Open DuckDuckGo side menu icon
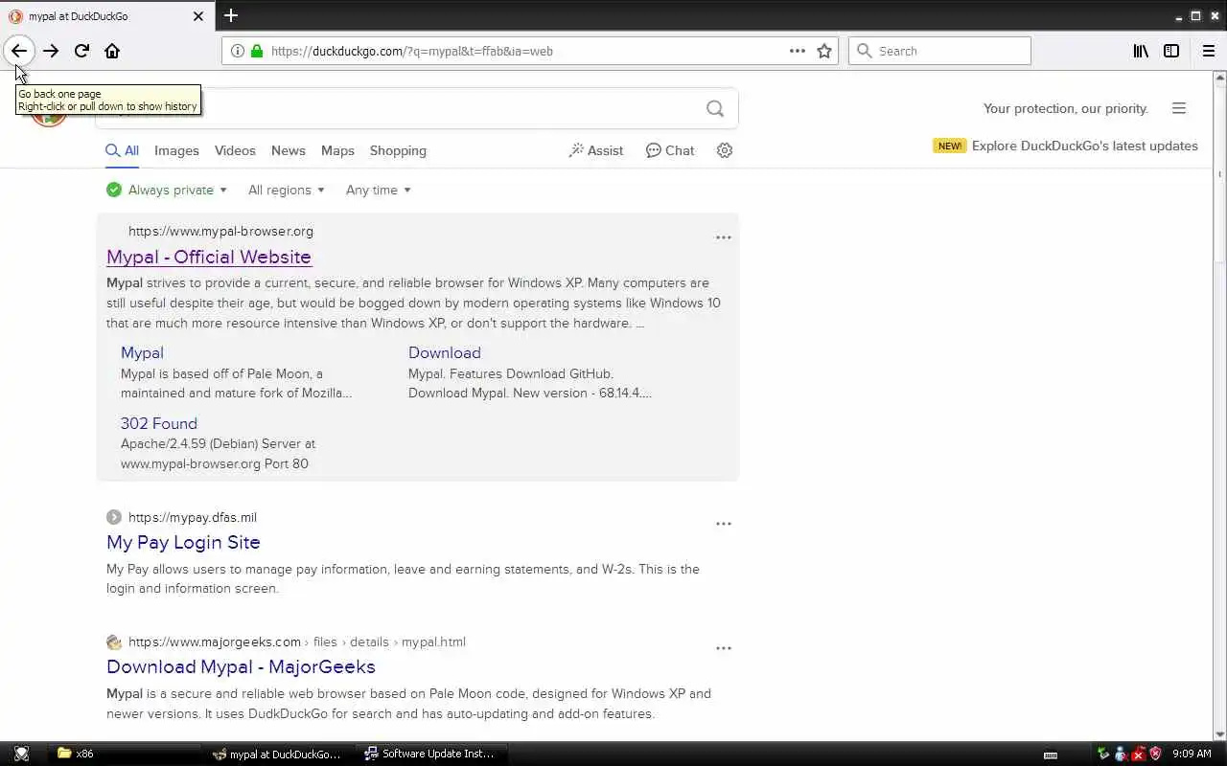This screenshot has width=1227, height=766. [1179, 108]
